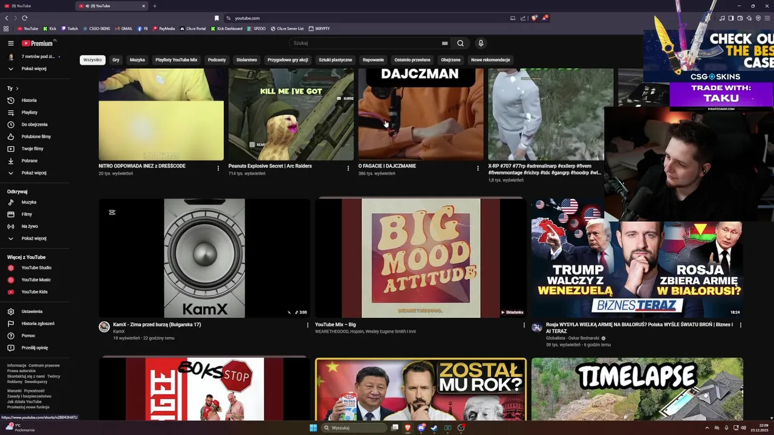
Task: Click the search magnifier button
Action: (x=460, y=43)
